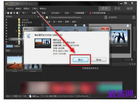
Task: Switch to the 文件夹 pane tab
Action: pyautogui.click(x=9, y=46)
